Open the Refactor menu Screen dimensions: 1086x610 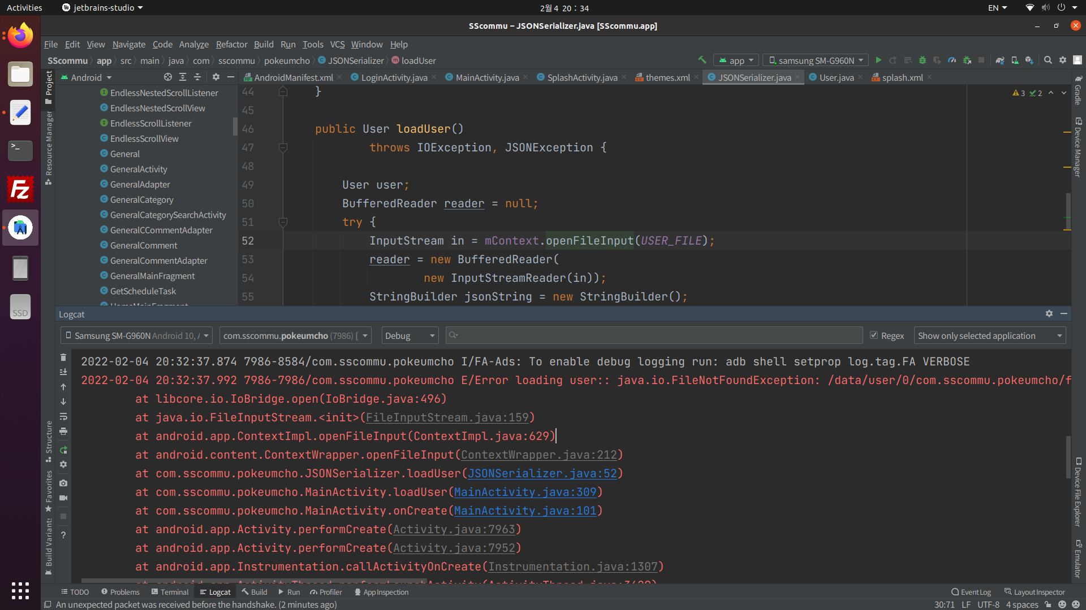tap(231, 44)
